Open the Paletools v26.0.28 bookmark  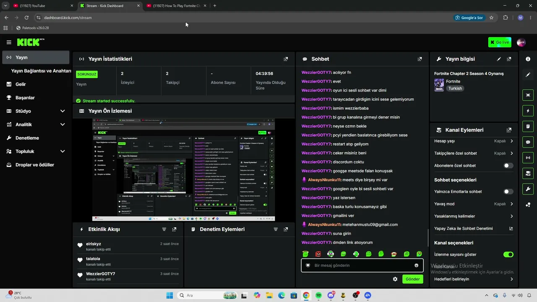[x=33, y=28]
